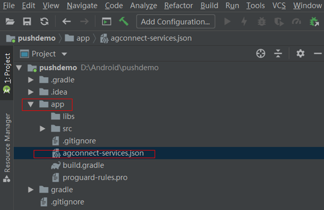This screenshot has width=324, height=210.
Task: Open the Build menu
Action: [x=209, y=5]
